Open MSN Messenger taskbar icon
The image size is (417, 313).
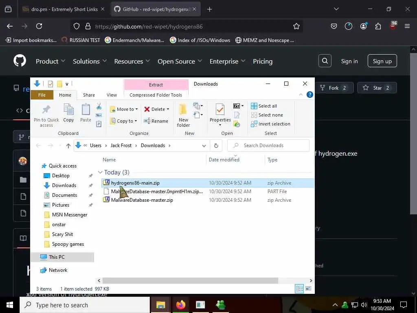(x=221, y=305)
